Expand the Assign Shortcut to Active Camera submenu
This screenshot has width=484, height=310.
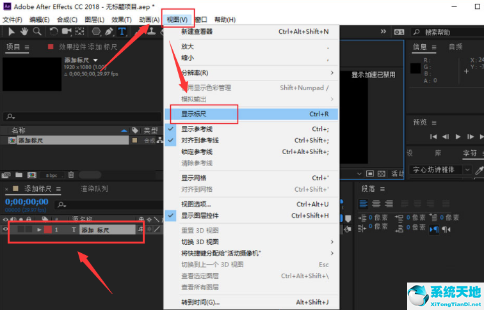(251, 253)
